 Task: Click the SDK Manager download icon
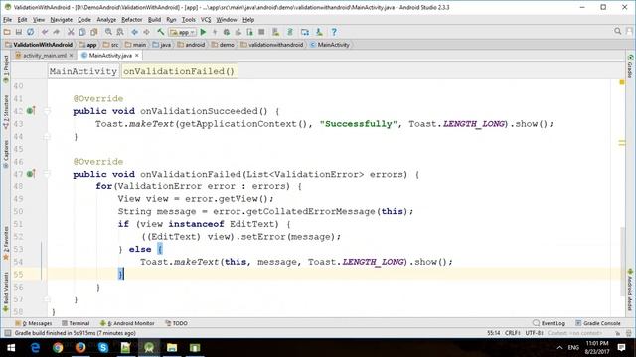(x=319, y=32)
